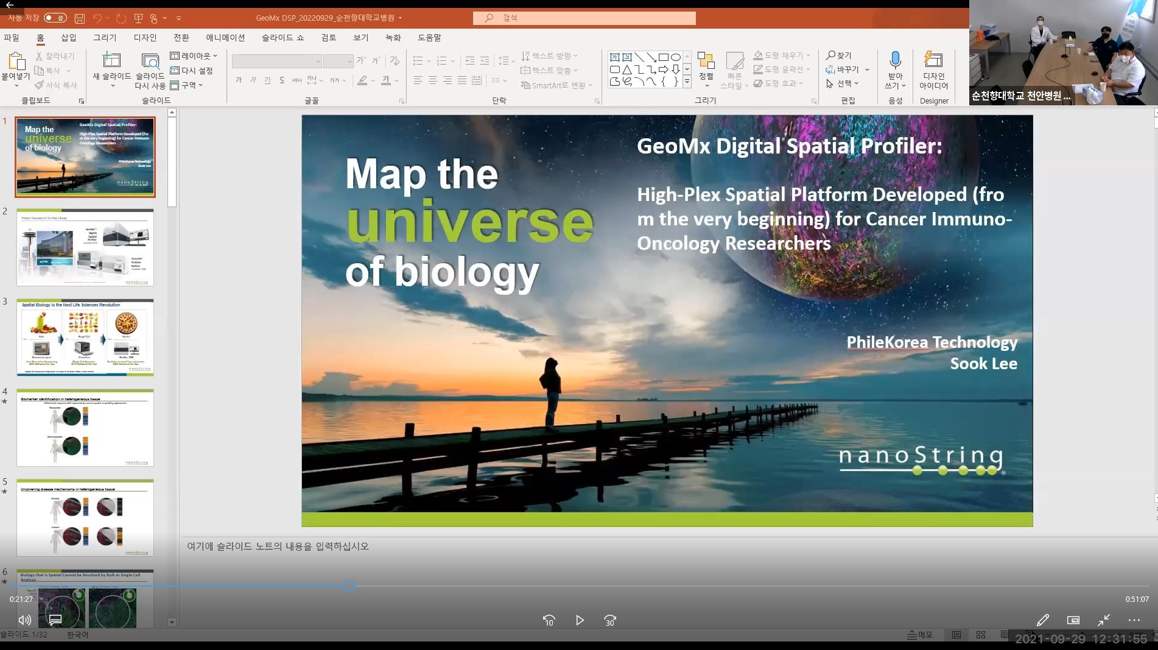
Task: Skip forward 30 seconds in video
Action: tap(610, 620)
